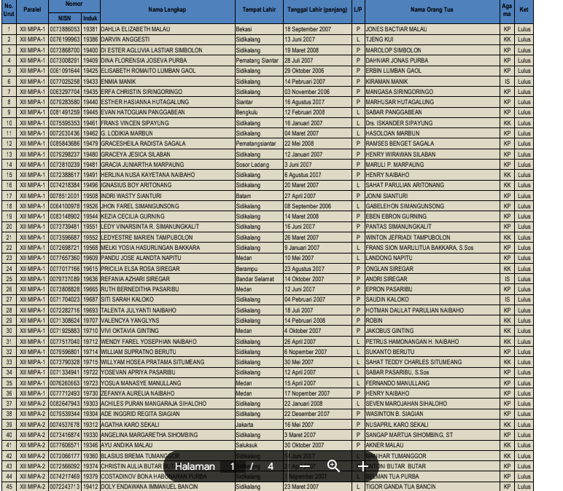Click parent Drs. ISKANDER SIPAYUNG

pyautogui.click(x=399, y=123)
